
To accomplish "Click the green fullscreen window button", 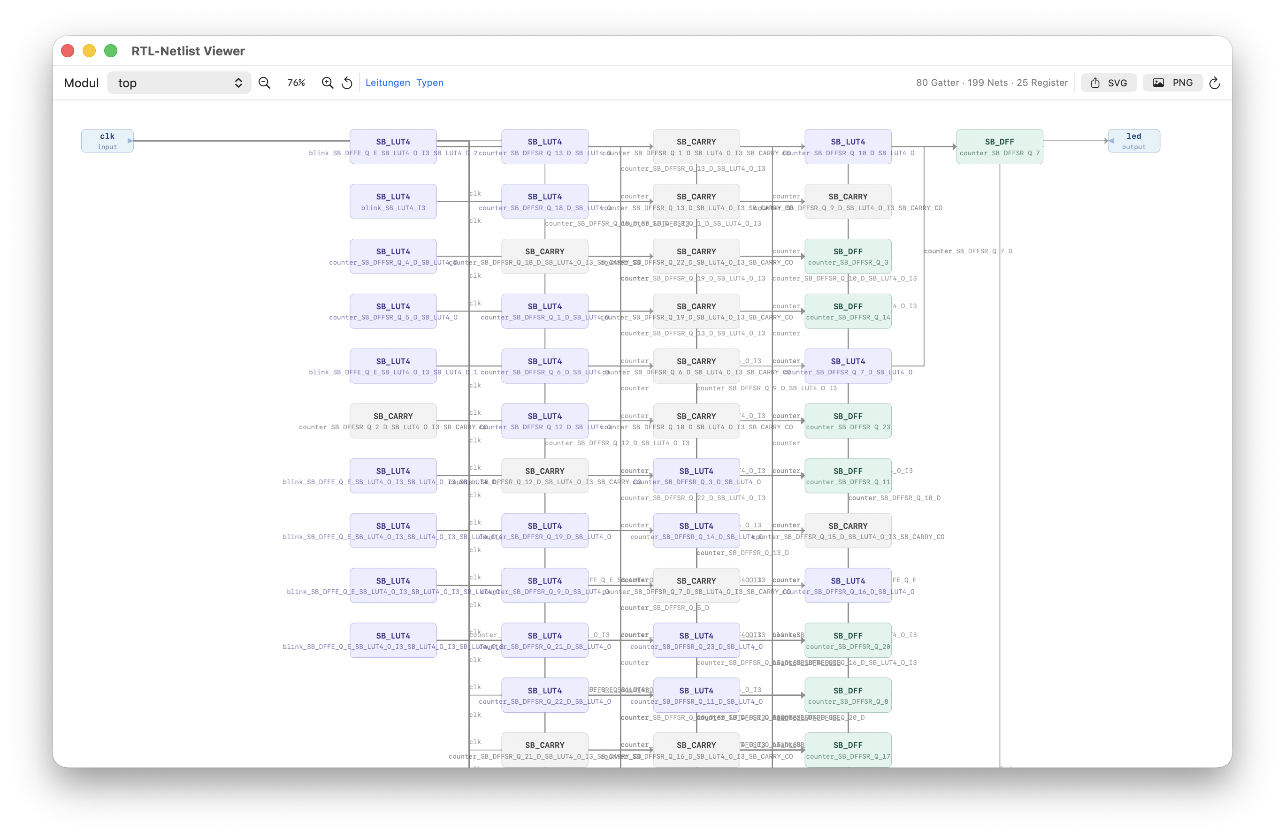I will pos(111,51).
